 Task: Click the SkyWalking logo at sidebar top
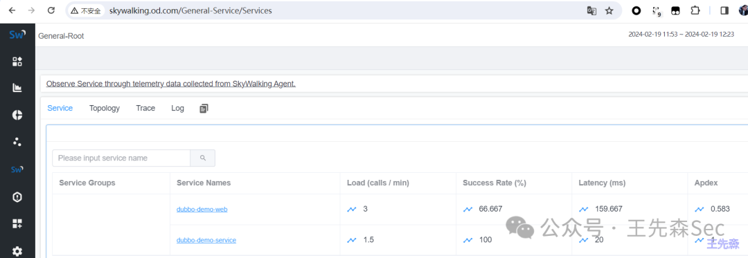pyautogui.click(x=17, y=35)
